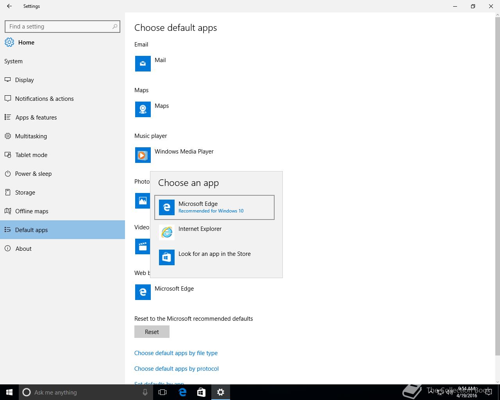
Task: Open Tablet mode settings
Action: pos(62,155)
